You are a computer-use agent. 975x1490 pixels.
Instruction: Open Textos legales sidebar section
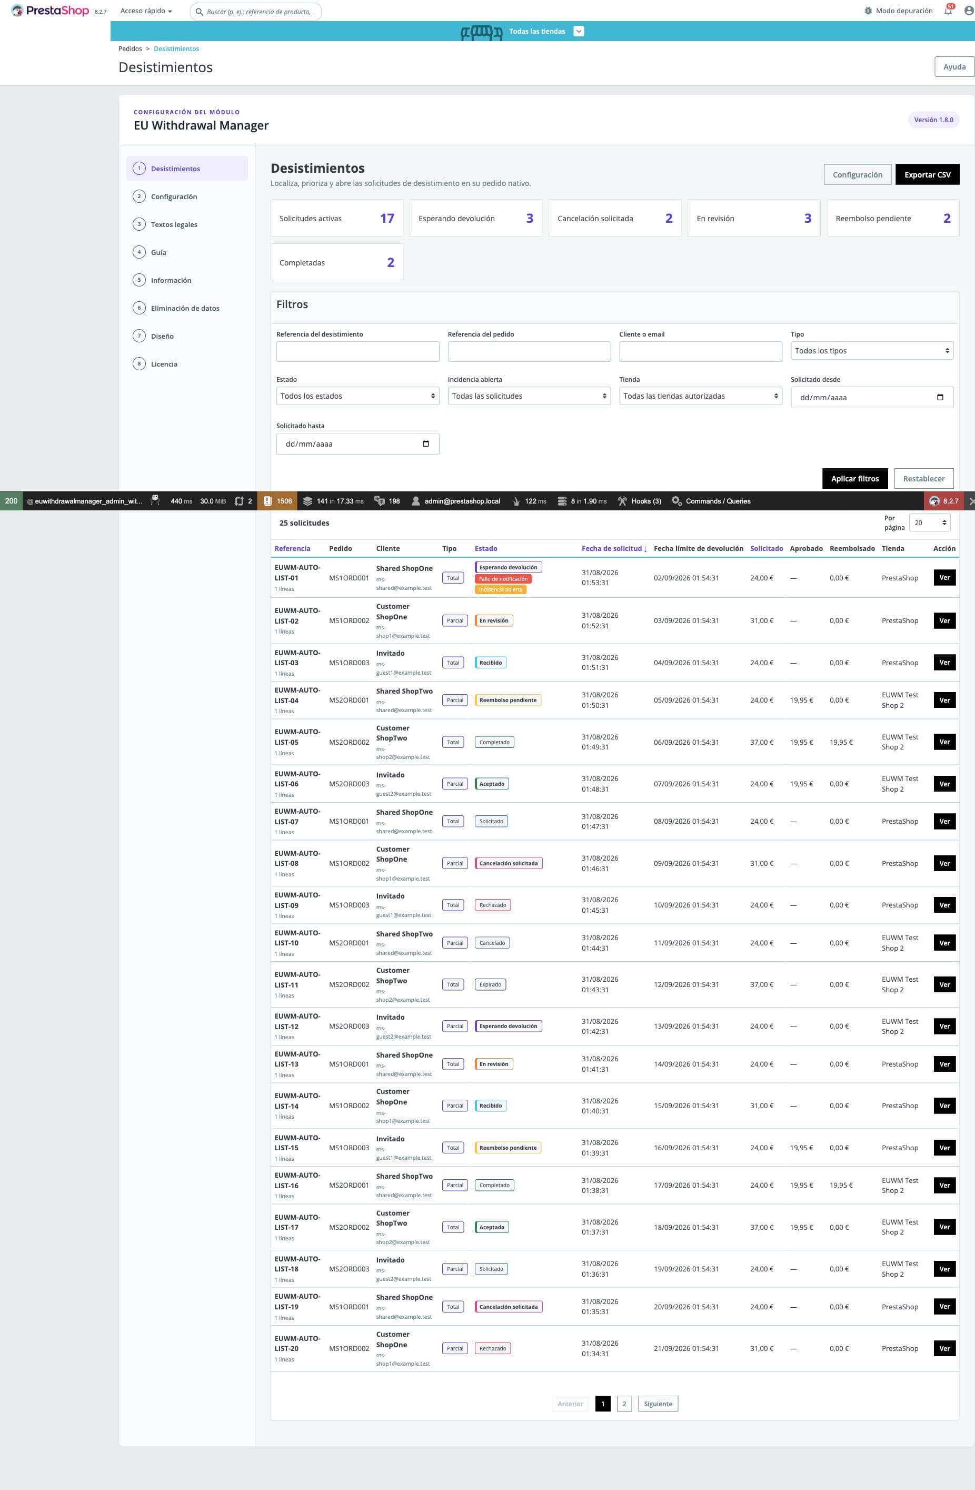[187, 224]
